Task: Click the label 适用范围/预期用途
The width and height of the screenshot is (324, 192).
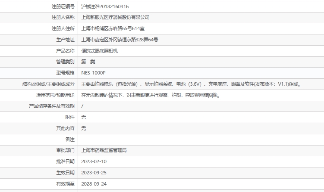Action: click(x=55, y=95)
